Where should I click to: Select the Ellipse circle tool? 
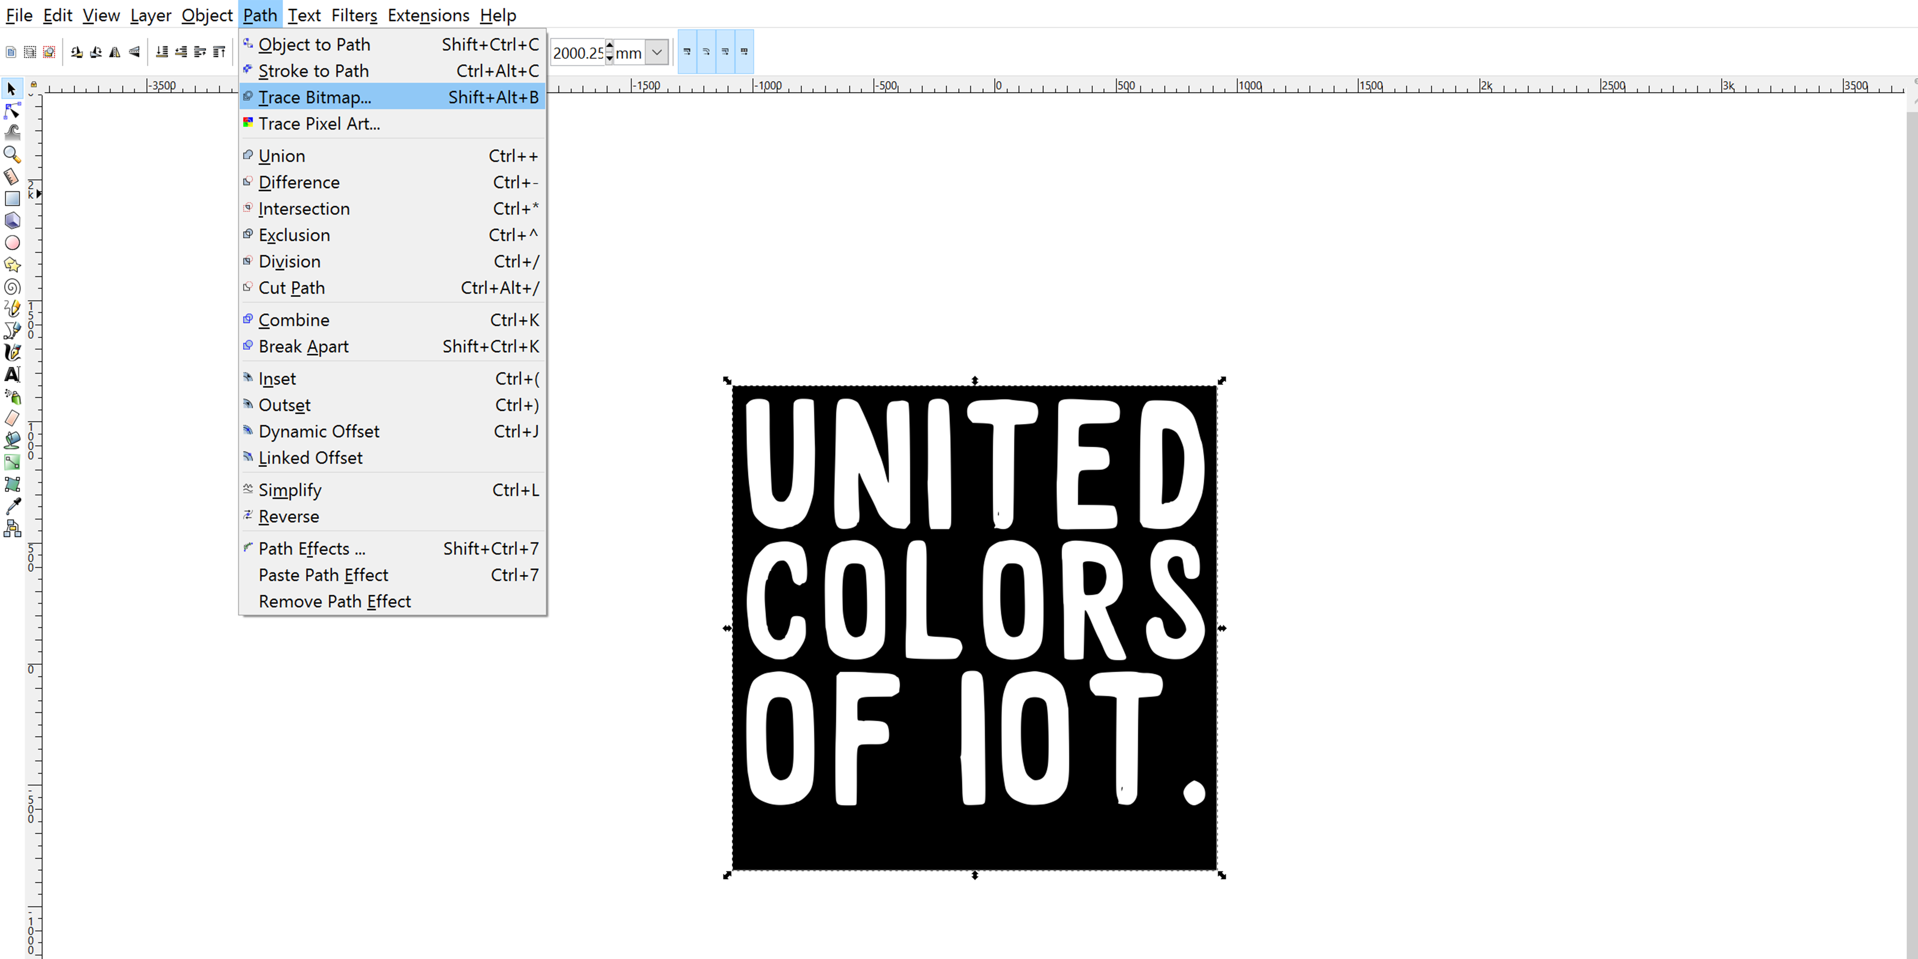pos(12,243)
